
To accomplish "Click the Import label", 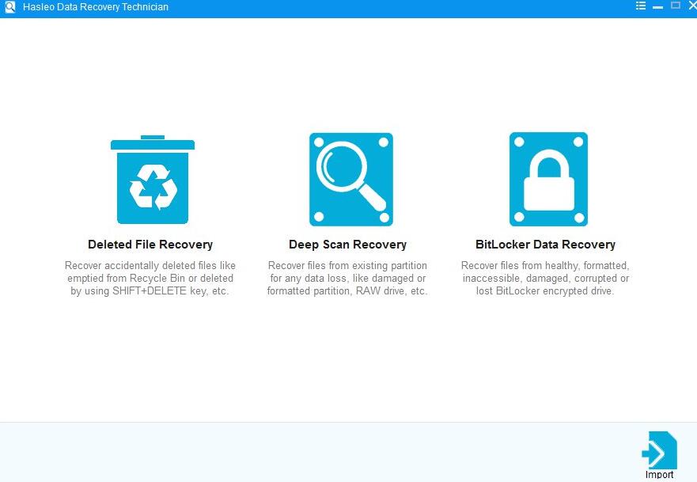I will pyautogui.click(x=659, y=475).
